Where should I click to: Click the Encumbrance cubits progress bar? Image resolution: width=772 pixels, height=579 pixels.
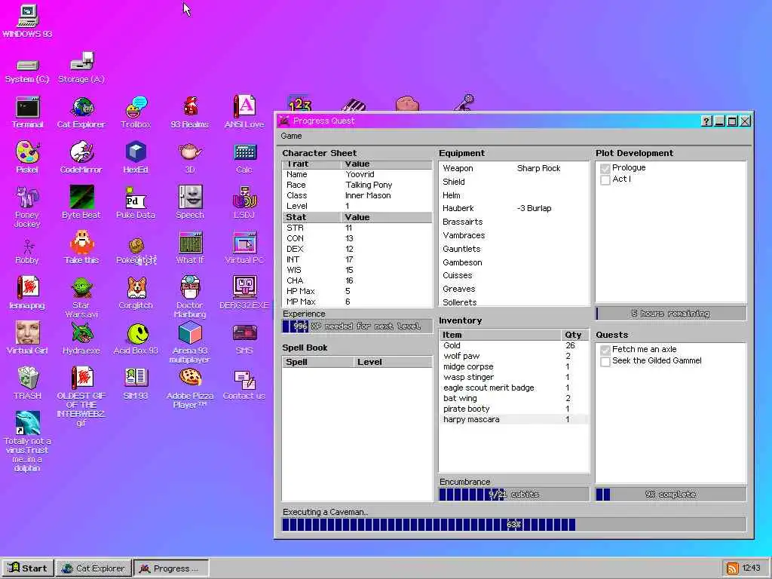click(513, 495)
